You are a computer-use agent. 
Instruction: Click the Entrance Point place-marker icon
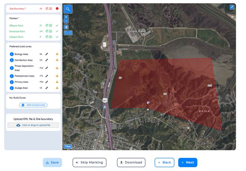(47, 31)
